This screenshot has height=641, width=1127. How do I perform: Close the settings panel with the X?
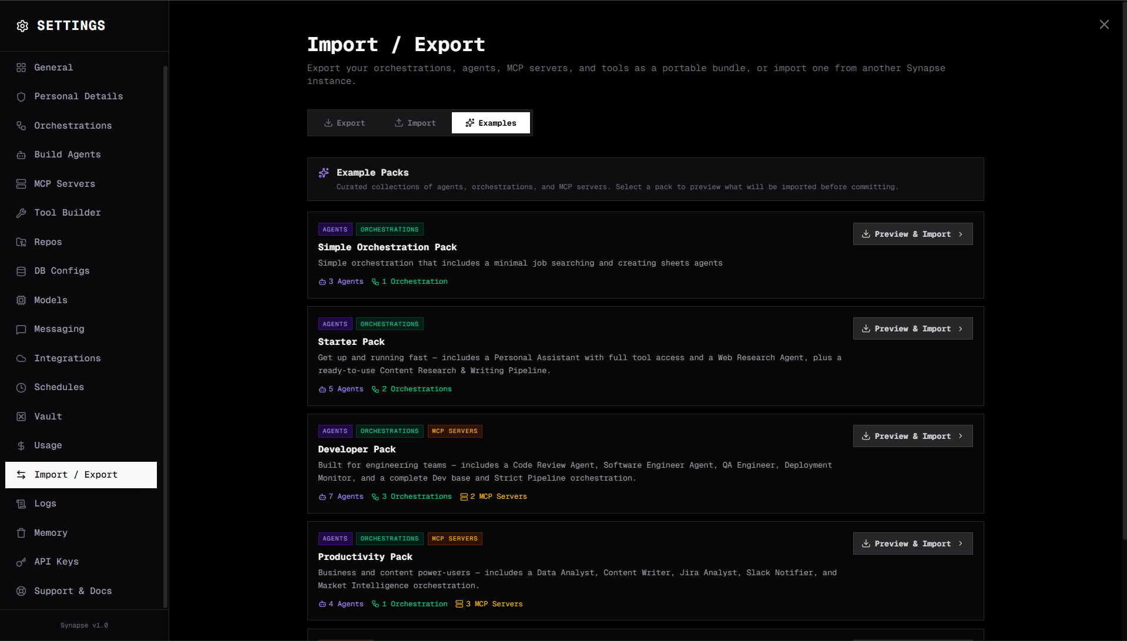tap(1104, 25)
